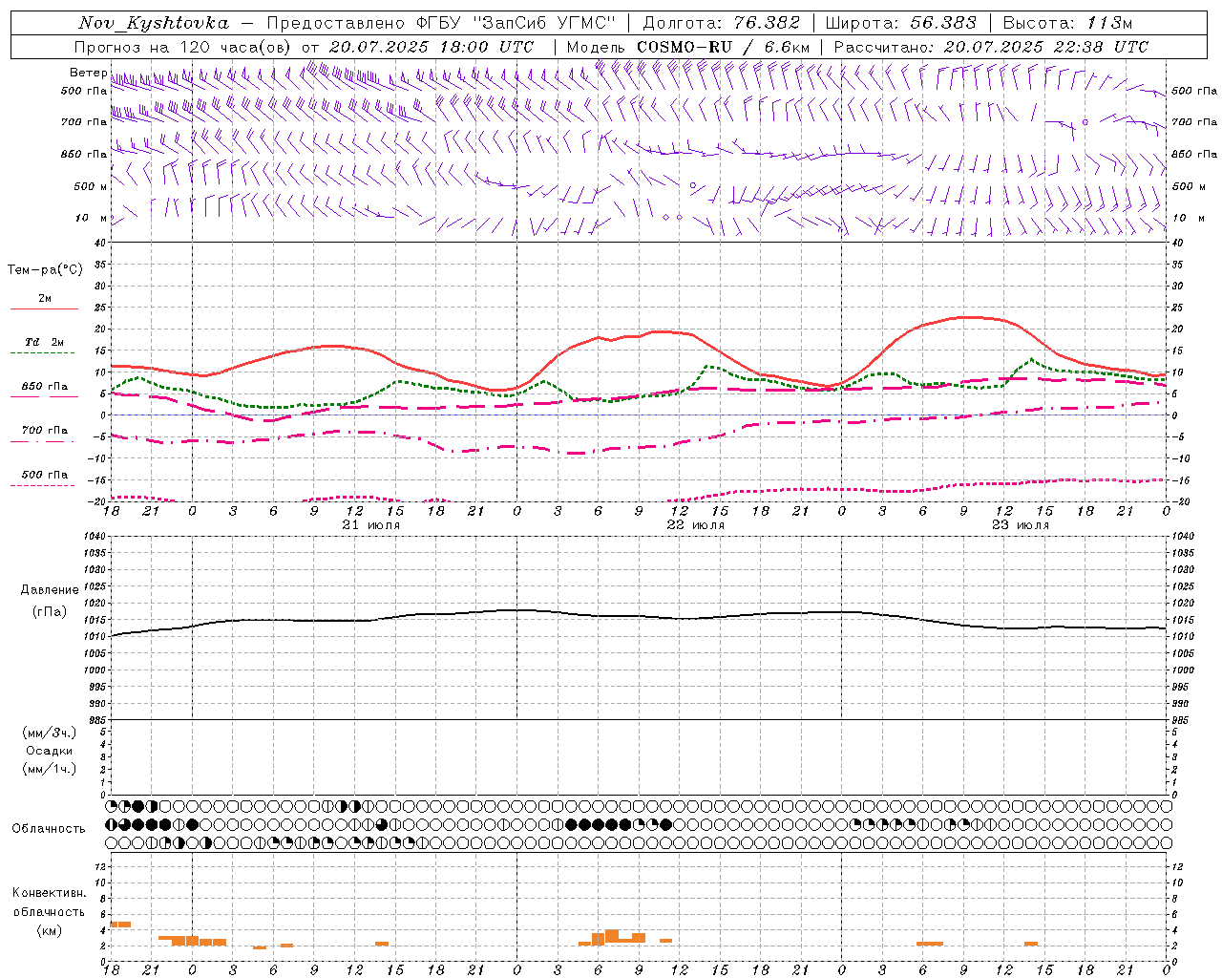The image size is (1222, 978).
Task: Click the "Осадки" precipitation label
Action: pyautogui.click(x=50, y=751)
